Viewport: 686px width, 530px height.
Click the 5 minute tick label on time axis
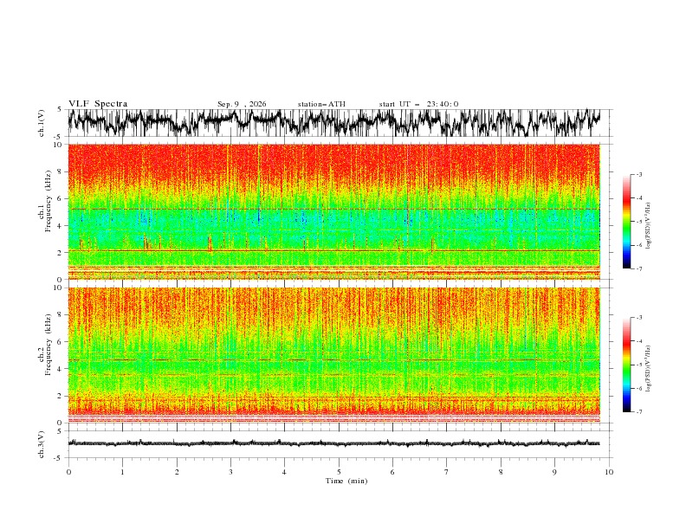pos(339,472)
